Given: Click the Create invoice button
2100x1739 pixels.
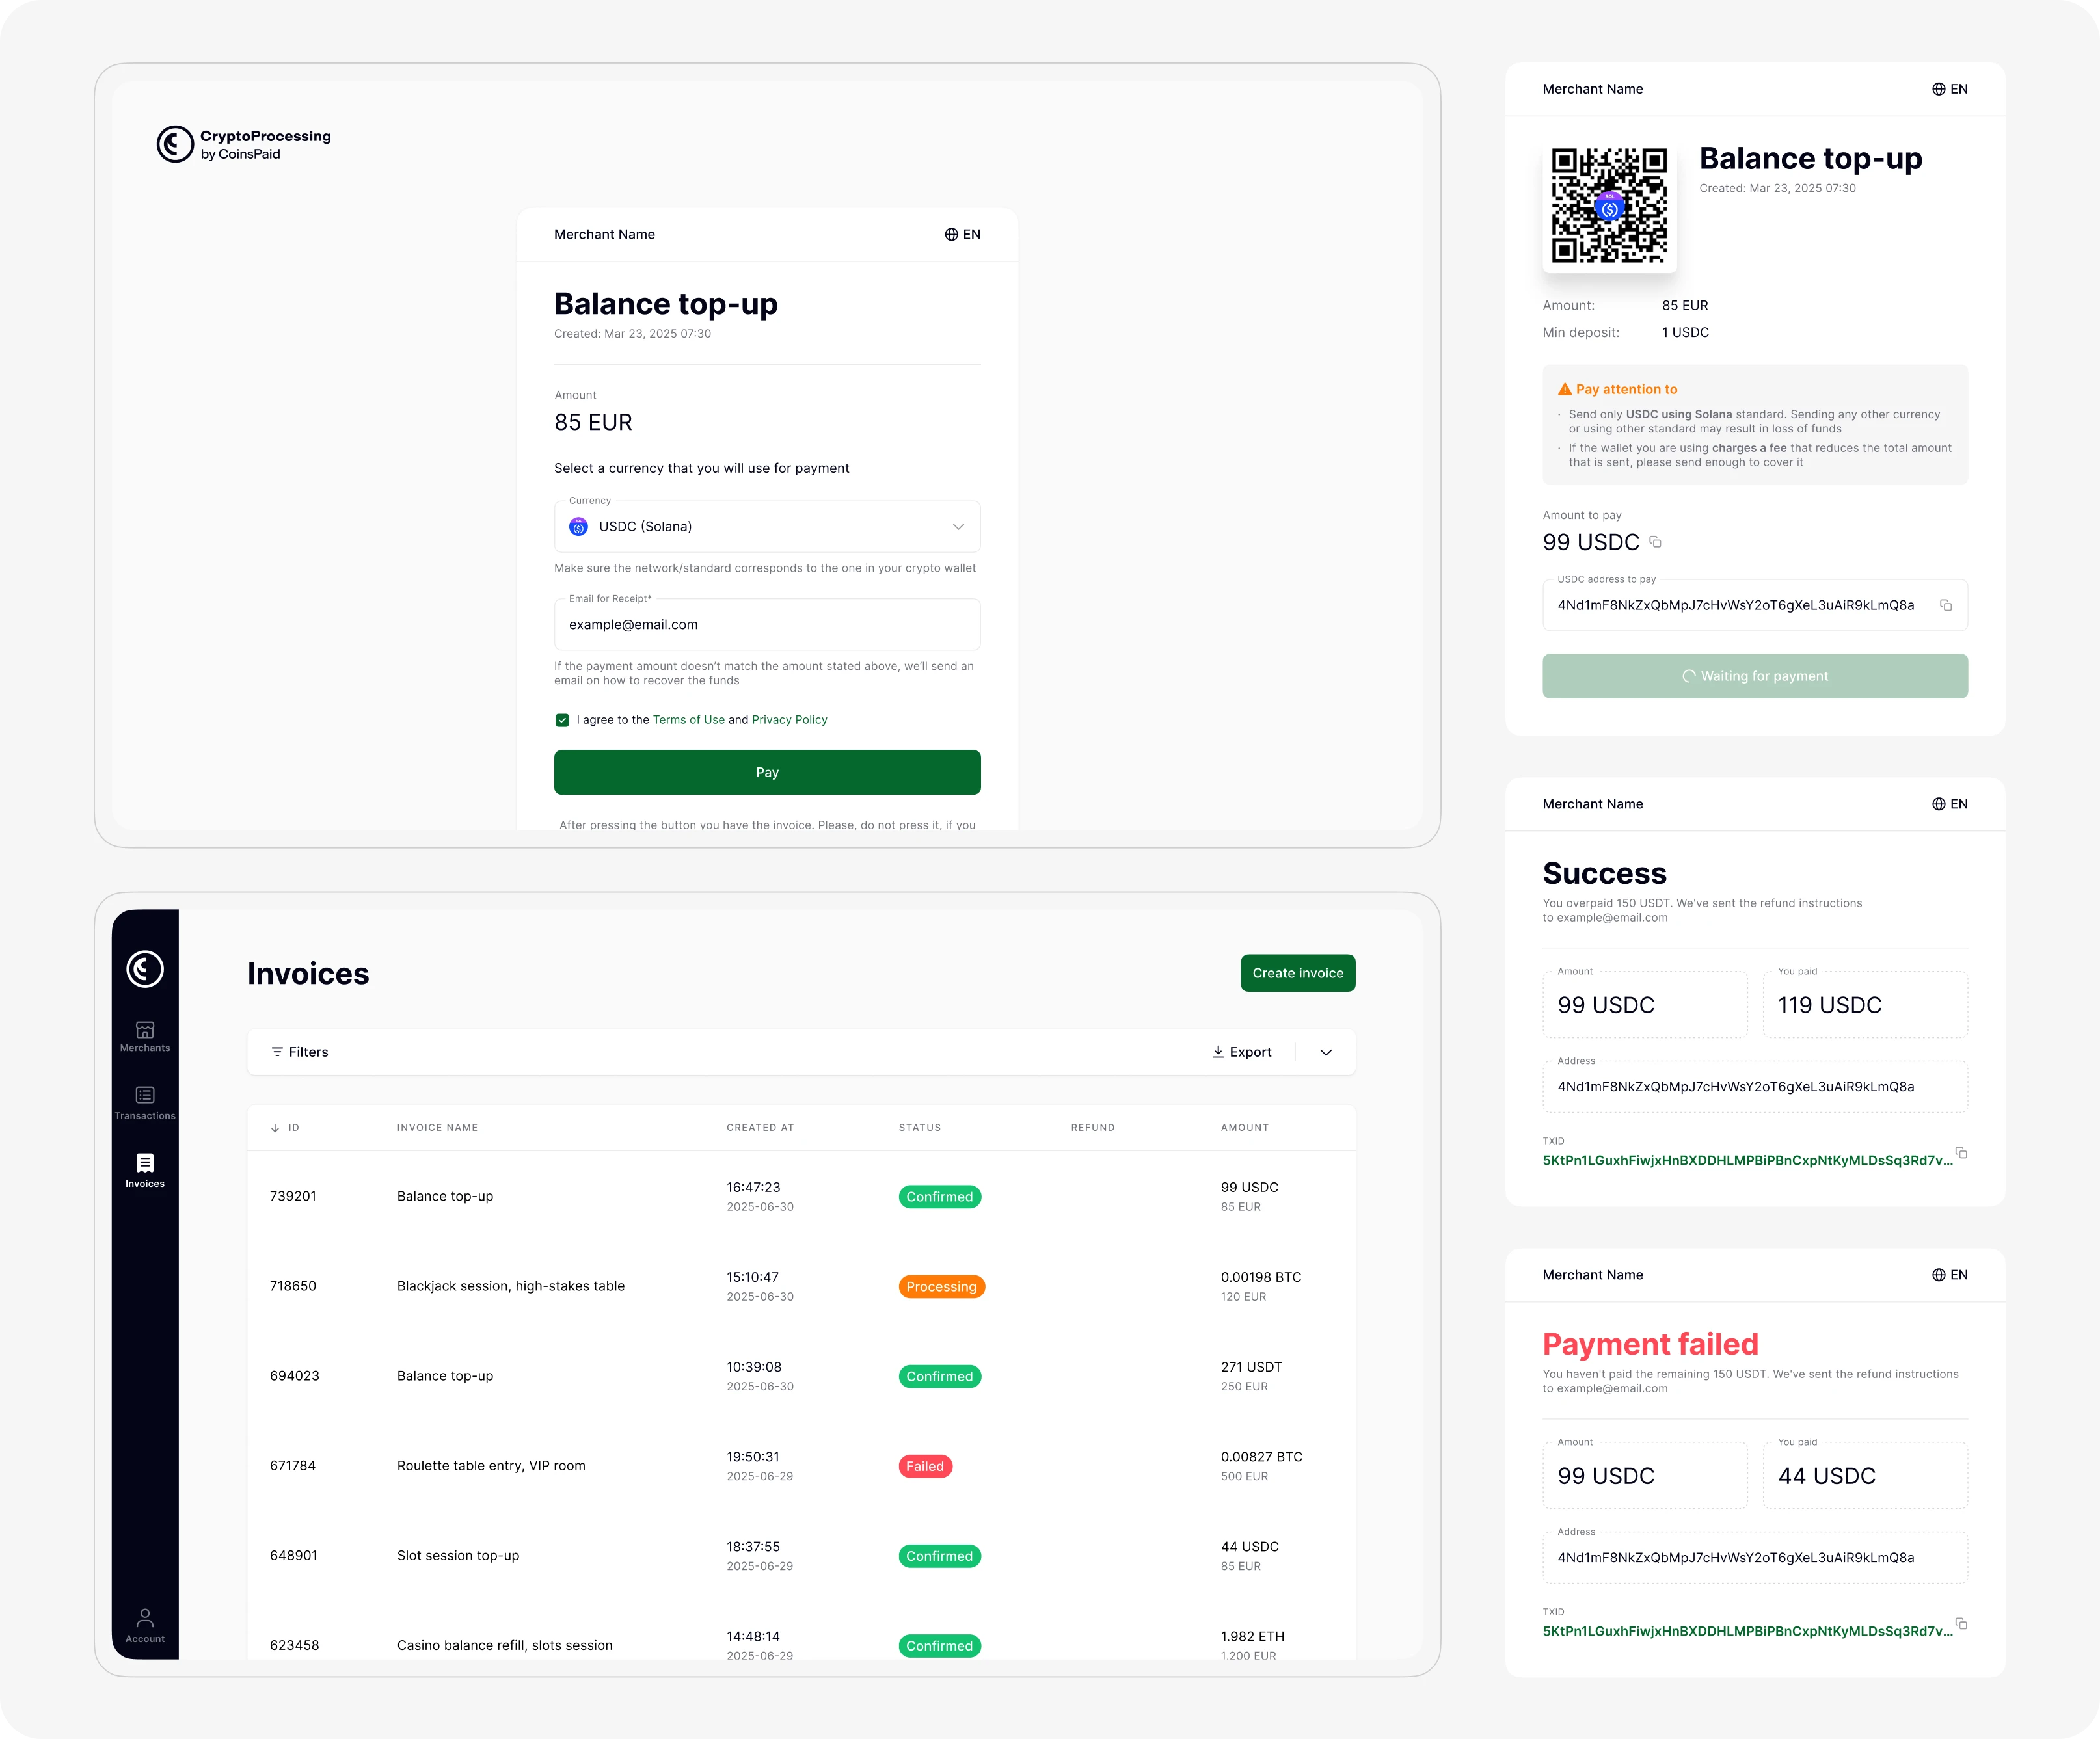Looking at the screenshot, I should [x=1298, y=974].
